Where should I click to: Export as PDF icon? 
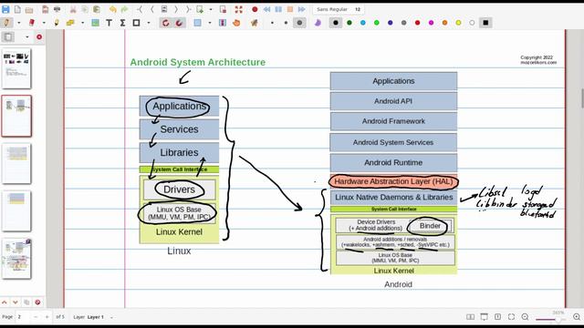tap(45, 9)
